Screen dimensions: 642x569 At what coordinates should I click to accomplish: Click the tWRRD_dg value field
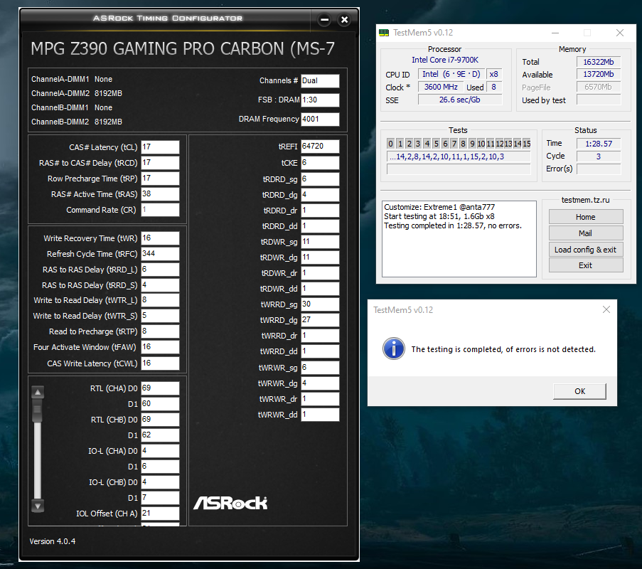click(320, 319)
